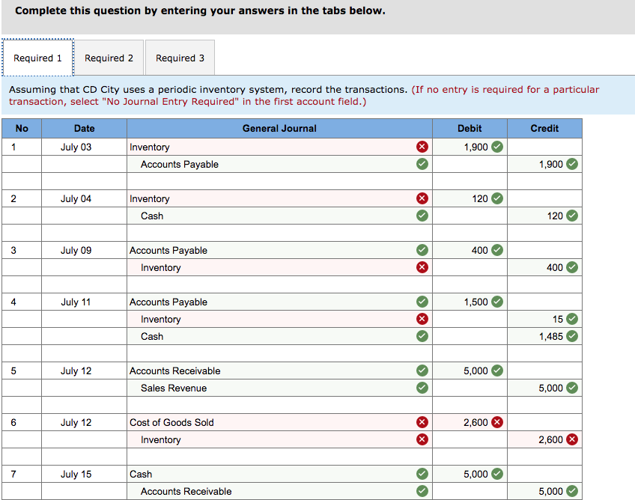This screenshot has height=500, width=635.
Task: Select the July 04 Cash account field
Action: tap(279, 216)
